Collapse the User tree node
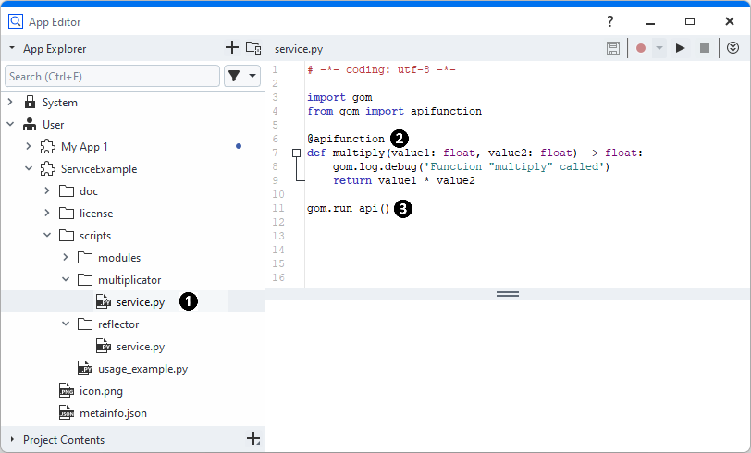Screen dimensions: 751x453 pos(10,125)
